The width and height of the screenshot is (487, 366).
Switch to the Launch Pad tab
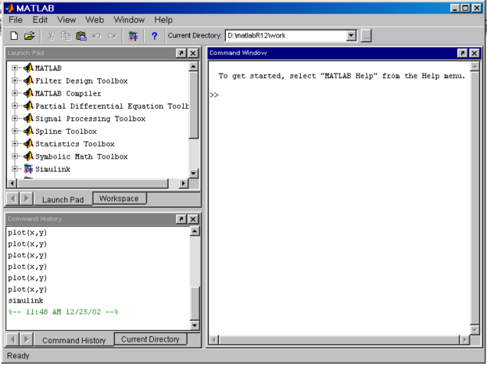[63, 199]
